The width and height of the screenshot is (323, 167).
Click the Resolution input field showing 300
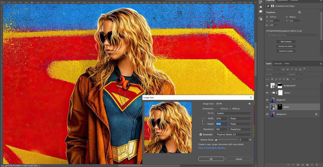[221, 129]
